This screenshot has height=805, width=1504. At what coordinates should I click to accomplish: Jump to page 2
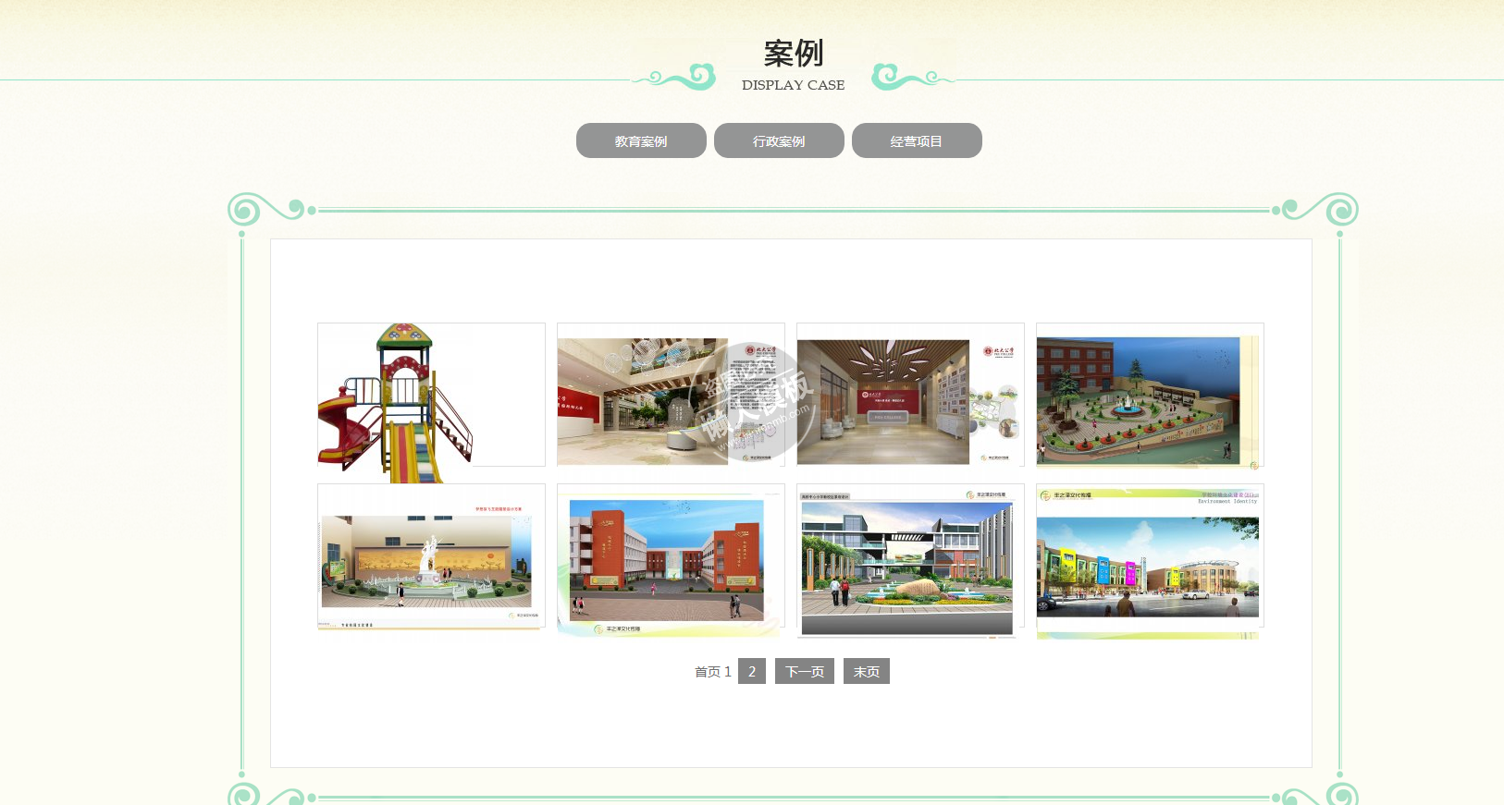(752, 672)
